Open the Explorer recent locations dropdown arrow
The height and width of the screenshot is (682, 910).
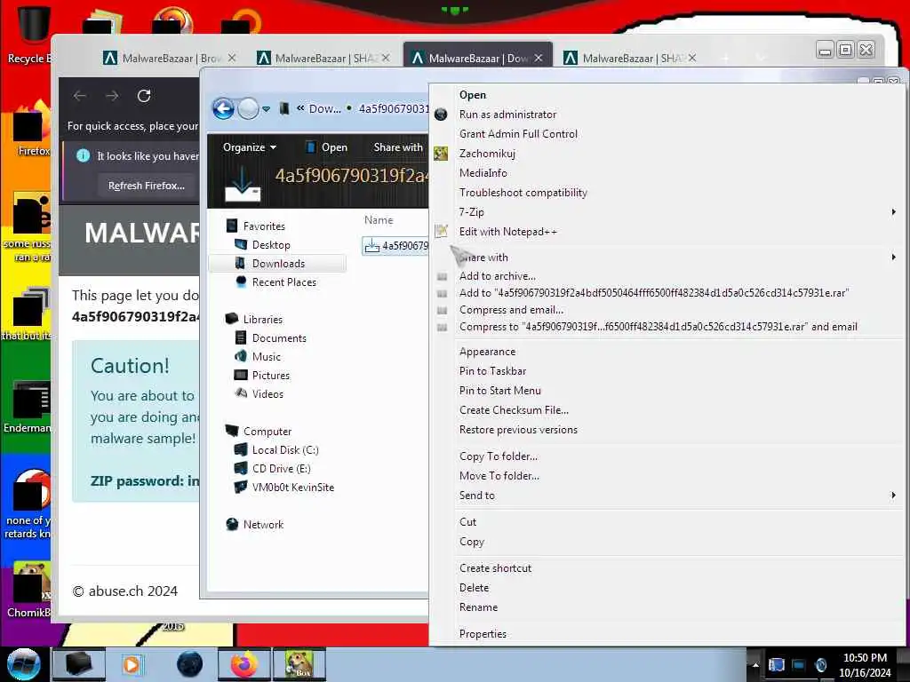(x=266, y=109)
